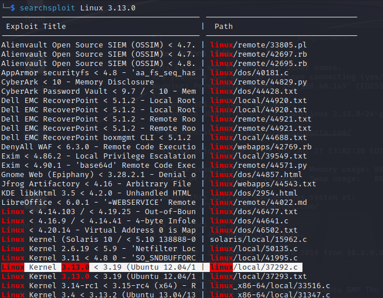The height and width of the screenshot is (298, 383).
Task: Click the searchsploit command word
Action: 47,8
